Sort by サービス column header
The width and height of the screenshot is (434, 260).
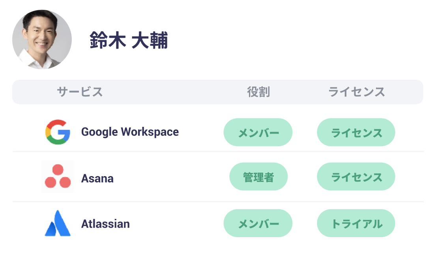80,92
